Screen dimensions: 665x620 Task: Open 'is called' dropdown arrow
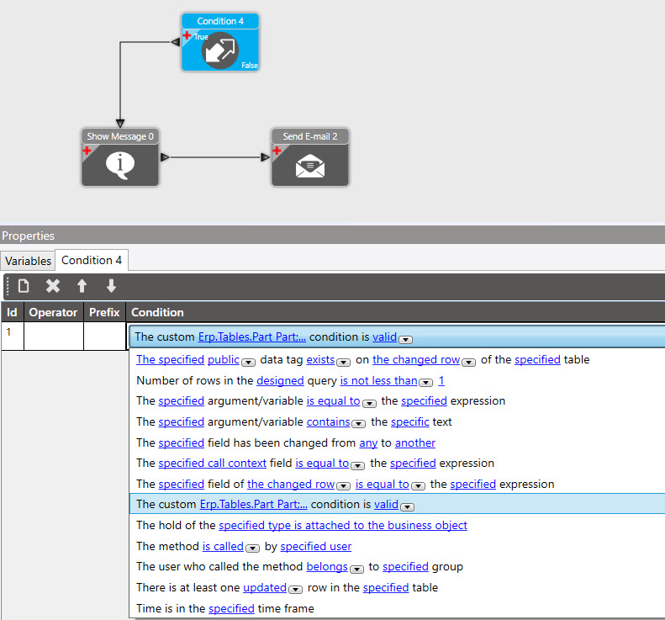(252, 548)
